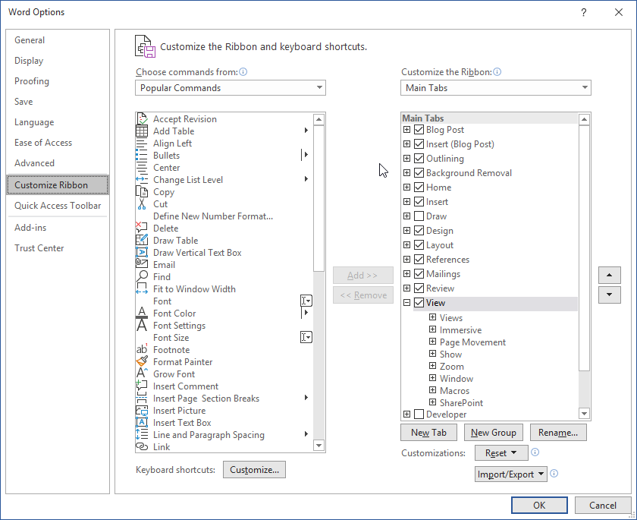Open the Choose commands from dropdown
Viewport: 637px width, 520px height.
(231, 88)
